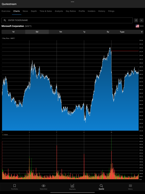The height and width of the screenshot is (194, 145).
Task: Select the Charts tab
Action: coord(17,11)
